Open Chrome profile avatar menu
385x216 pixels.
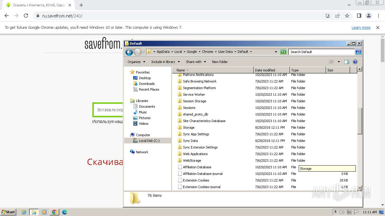coord(369,16)
